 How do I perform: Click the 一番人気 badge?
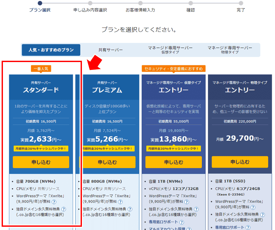[41, 69]
